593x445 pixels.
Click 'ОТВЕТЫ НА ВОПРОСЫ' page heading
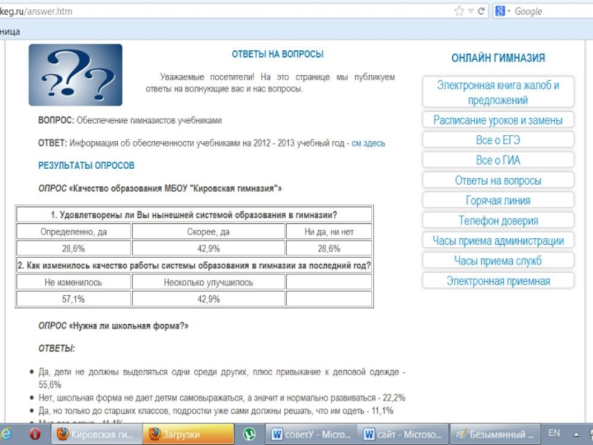(x=277, y=54)
